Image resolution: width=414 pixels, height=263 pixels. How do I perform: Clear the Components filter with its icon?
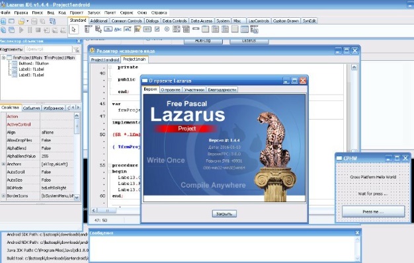tap(76, 50)
